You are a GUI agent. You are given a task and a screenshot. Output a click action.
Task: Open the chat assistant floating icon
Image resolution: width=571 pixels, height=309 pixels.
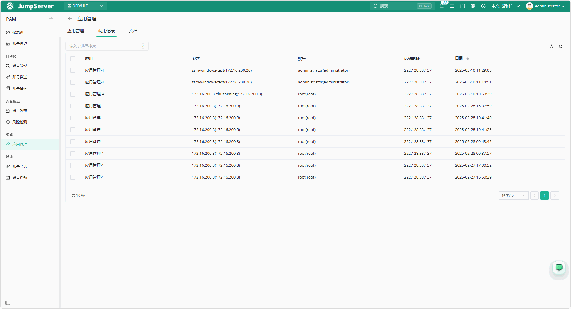(x=559, y=268)
